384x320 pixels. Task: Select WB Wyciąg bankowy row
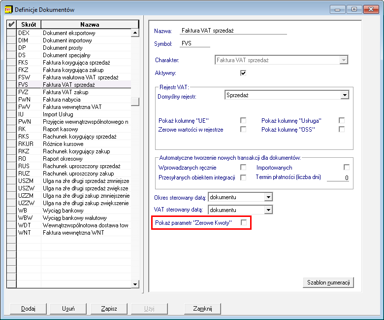pyautogui.click(x=74, y=211)
